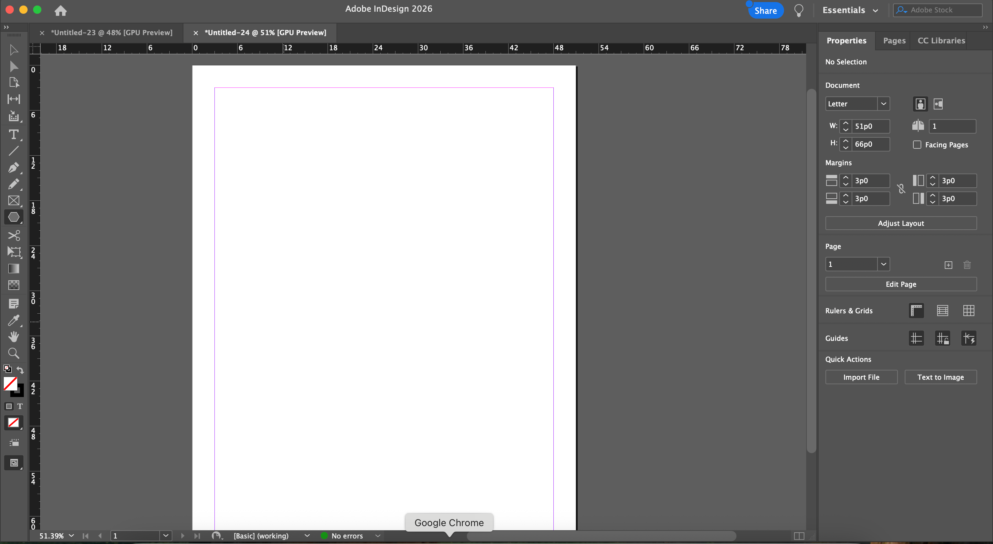Enable the Facing Pages checkbox
Viewport: 993px width, 544px height.
coord(917,145)
